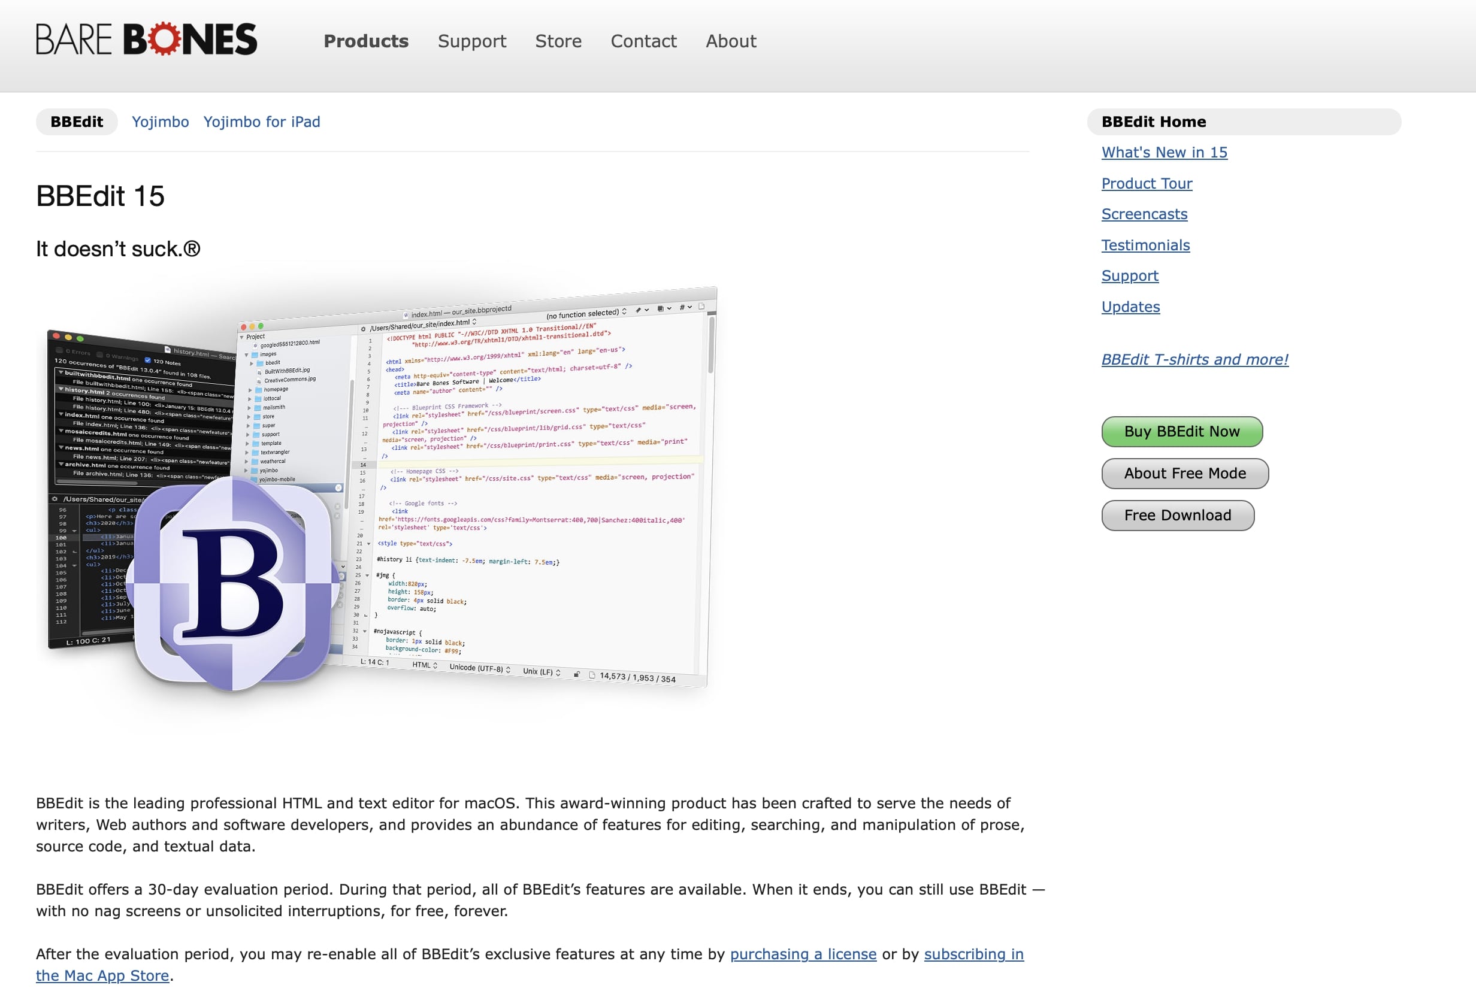This screenshot has height=988, width=1476.
Task: Click the BuiltWithBBEdit.jpg file icon
Action: click(x=259, y=371)
